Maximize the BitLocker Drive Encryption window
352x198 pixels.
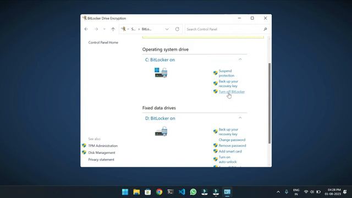click(252, 18)
